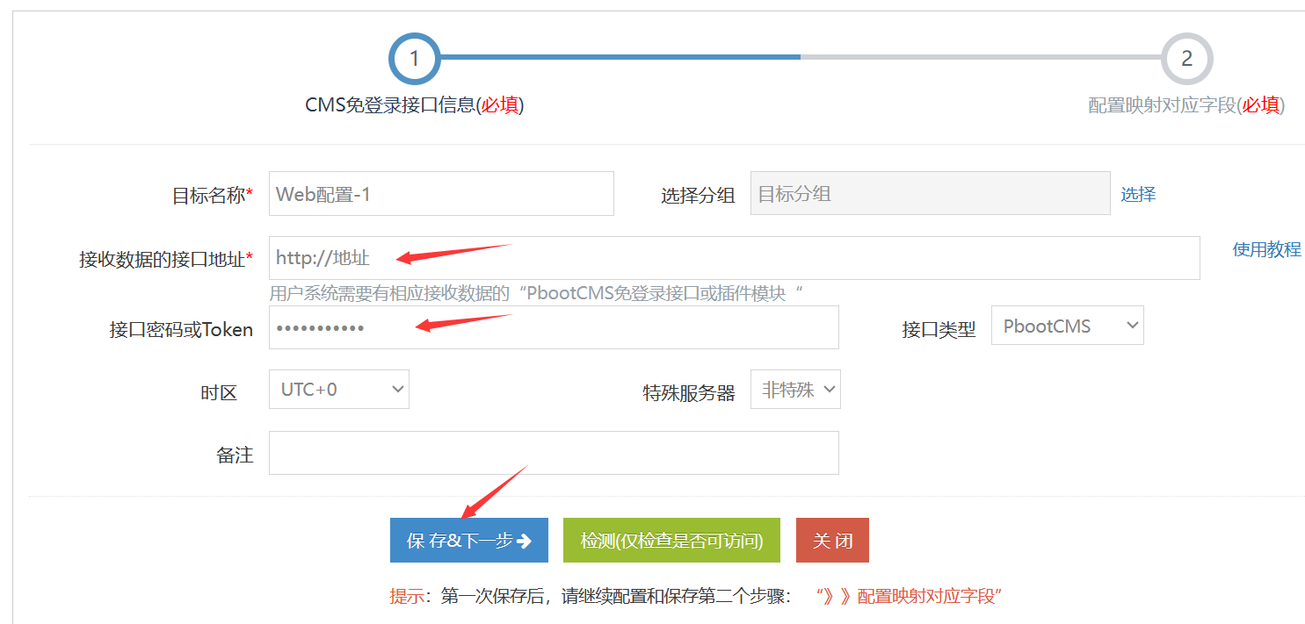
Task: Click the arrow icon in the save button
Action: click(x=525, y=541)
